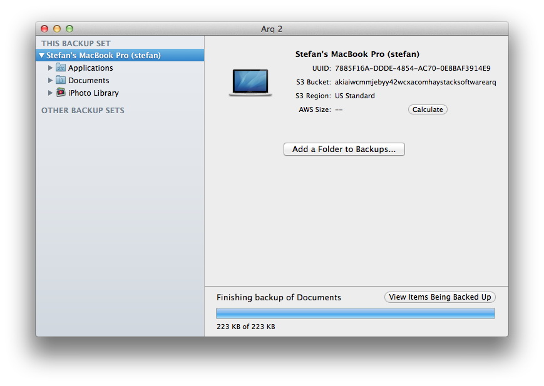
Task: Click the backup progress bar
Action: 356,313
